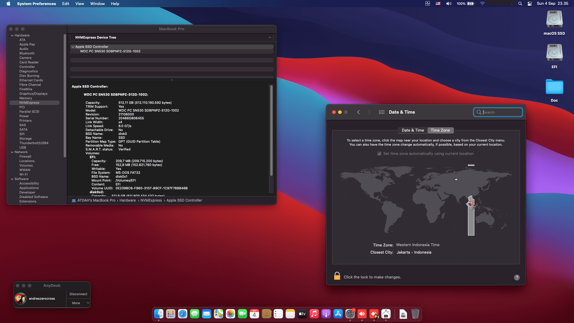Open Music from the dock
The image size is (574, 323).
coord(314,314)
